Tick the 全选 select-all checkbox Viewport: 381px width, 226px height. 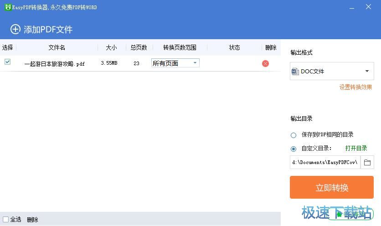5,220
